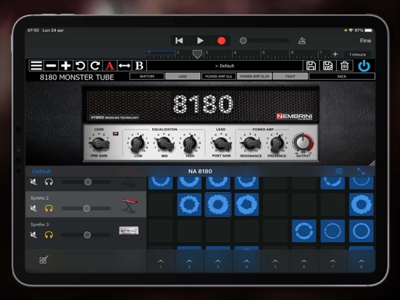Select the RHYTHM channel tab

(147, 76)
